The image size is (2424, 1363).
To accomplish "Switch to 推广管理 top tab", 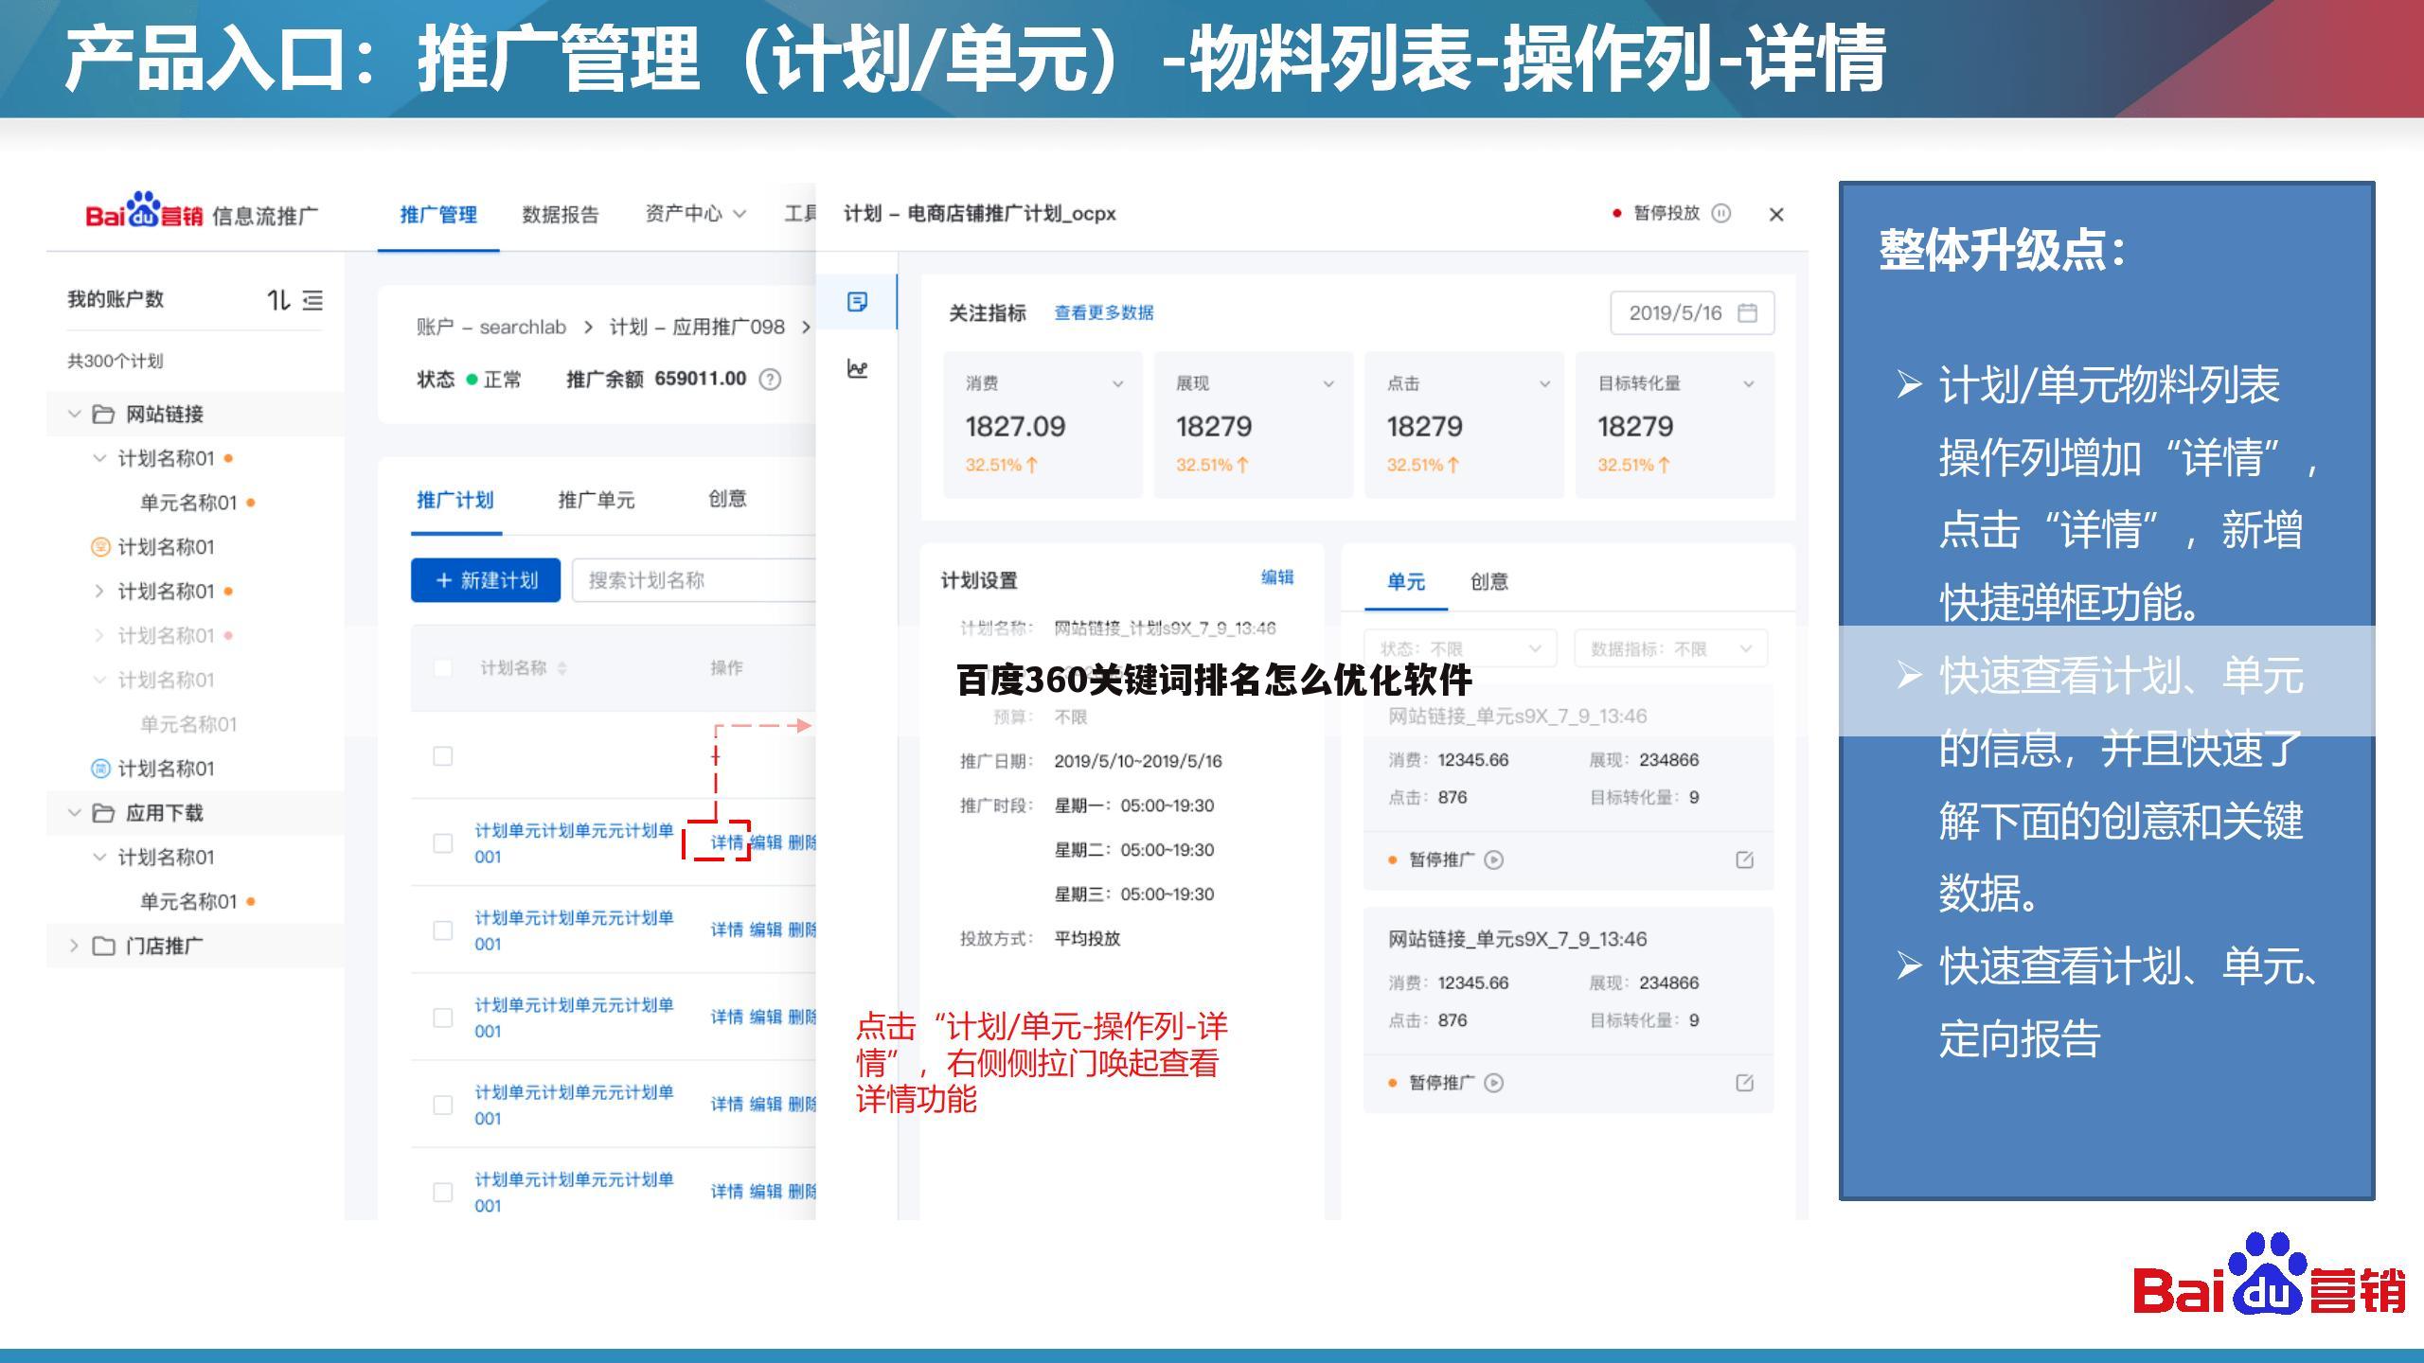I will pyautogui.click(x=438, y=215).
